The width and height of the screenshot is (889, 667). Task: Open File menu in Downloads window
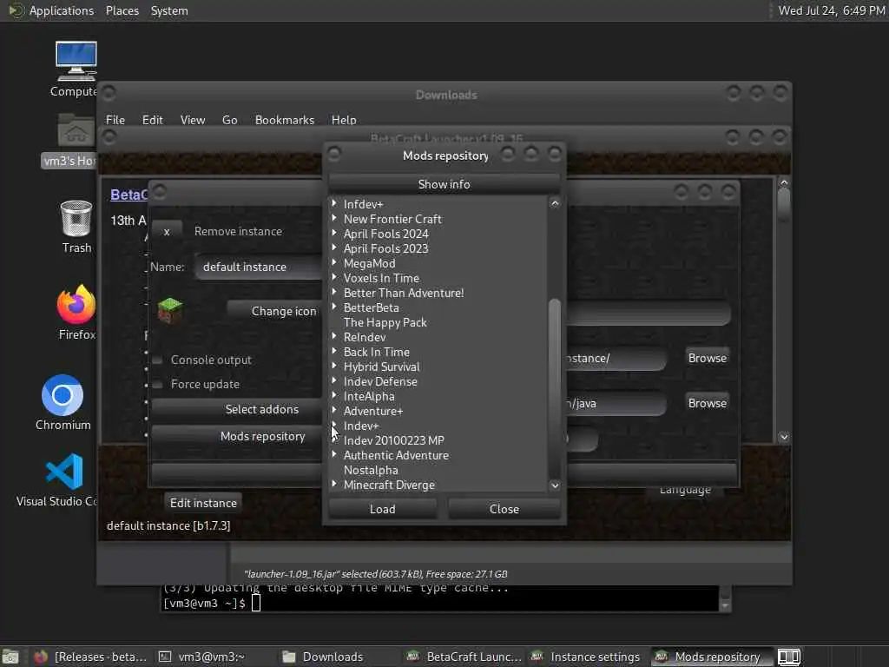tap(115, 120)
